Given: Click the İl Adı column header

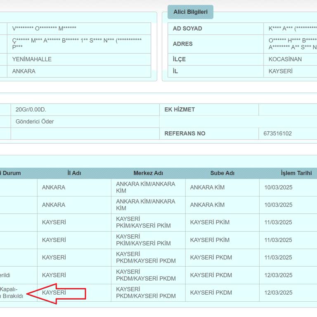Looking at the screenshot, I should coord(74,173).
